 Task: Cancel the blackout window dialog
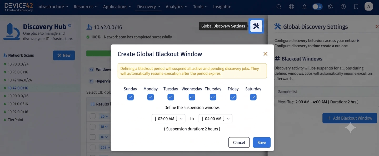click(x=239, y=142)
